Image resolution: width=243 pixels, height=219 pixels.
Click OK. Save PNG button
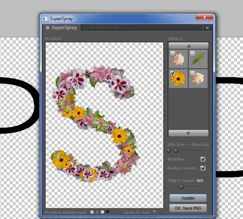(x=188, y=208)
